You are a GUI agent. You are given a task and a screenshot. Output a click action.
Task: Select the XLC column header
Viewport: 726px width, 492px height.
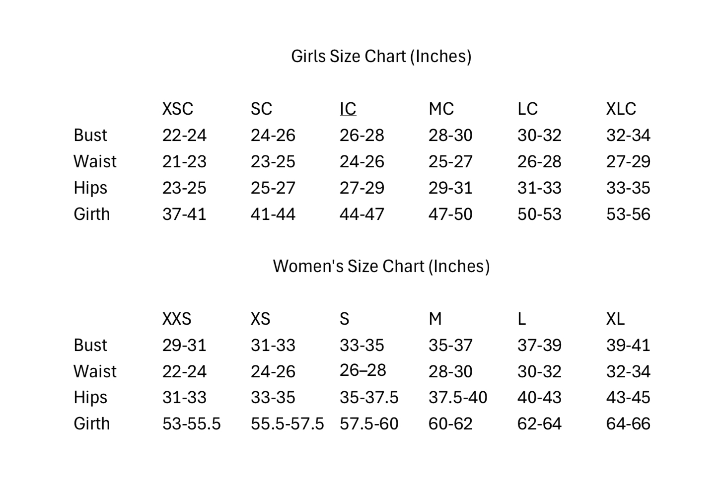[x=621, y=109]
